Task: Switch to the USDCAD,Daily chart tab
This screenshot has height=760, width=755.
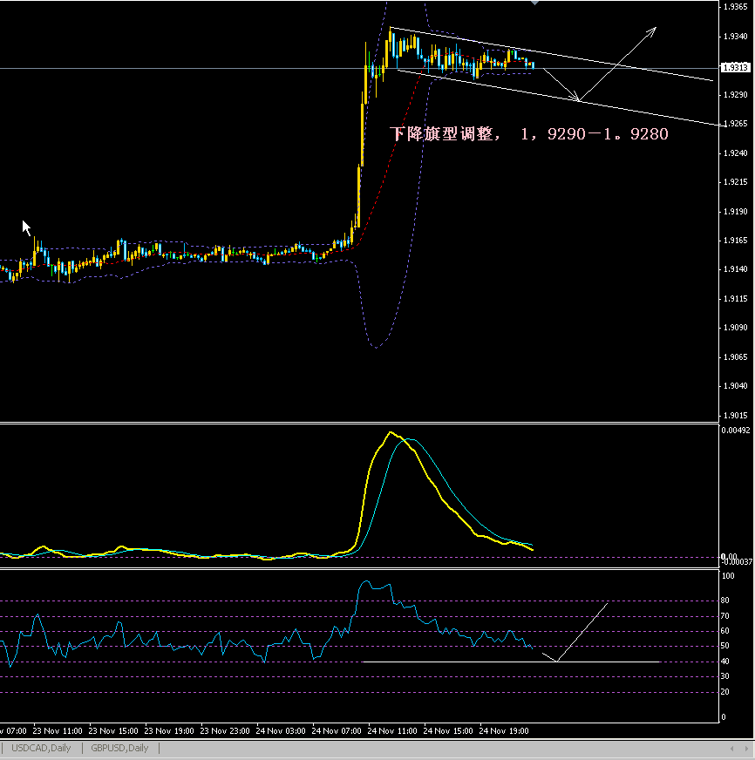Action: pos(41,748)
